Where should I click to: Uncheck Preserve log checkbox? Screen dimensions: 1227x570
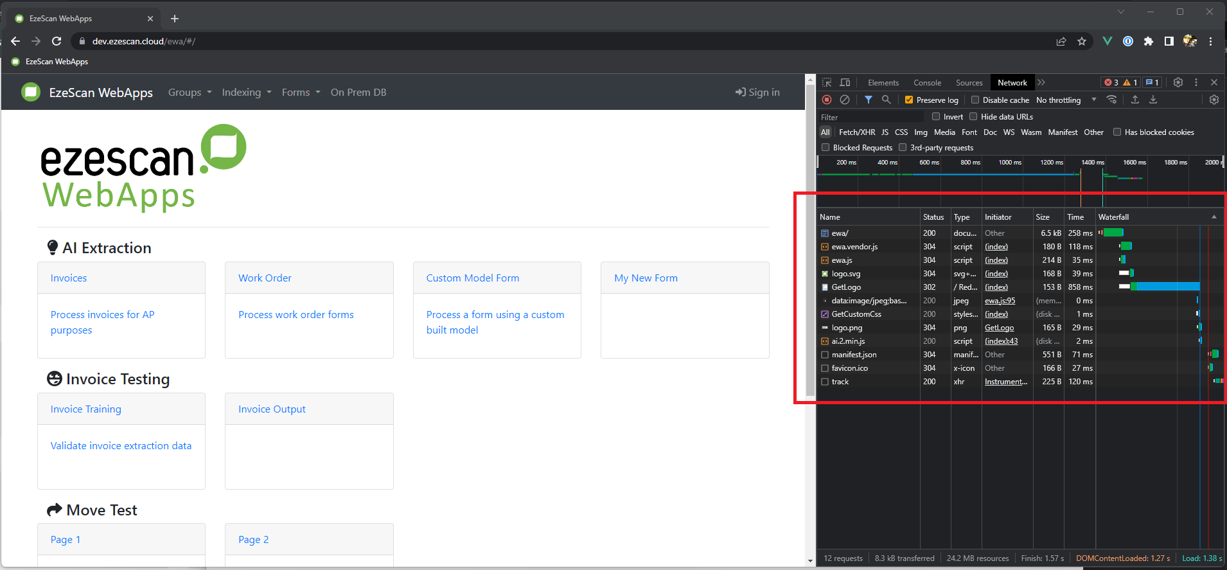click(x=909, y=100)
